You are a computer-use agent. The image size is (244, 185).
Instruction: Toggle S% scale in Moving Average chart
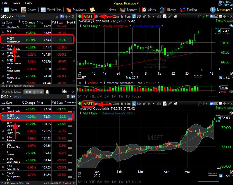[228, 78]
